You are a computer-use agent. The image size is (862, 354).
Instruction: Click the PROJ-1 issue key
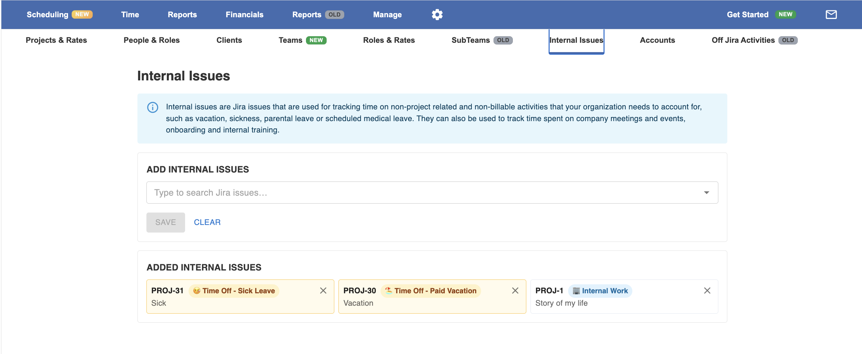click(x=549, y=291)
